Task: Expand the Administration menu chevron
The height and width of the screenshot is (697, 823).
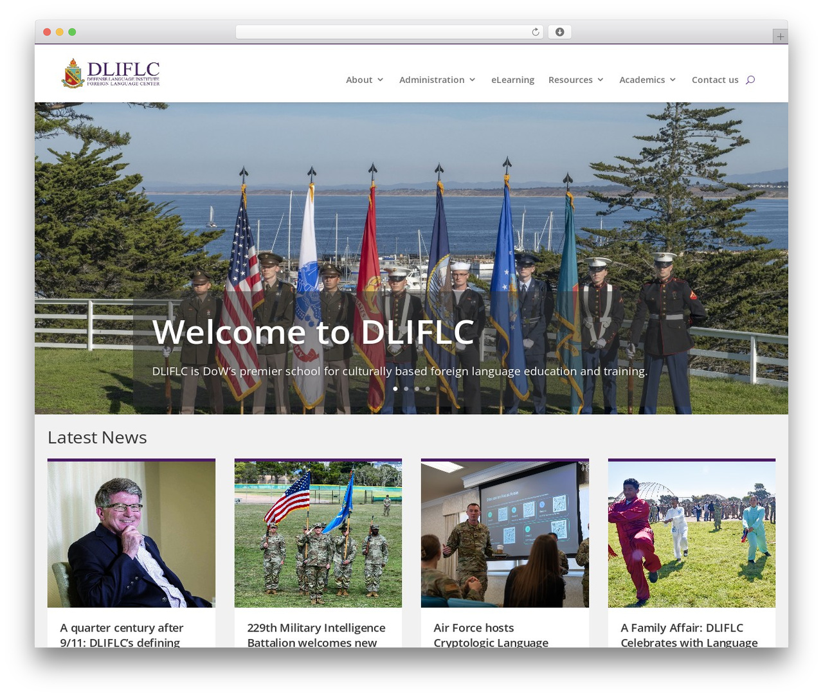Action: tap(473, 80)
